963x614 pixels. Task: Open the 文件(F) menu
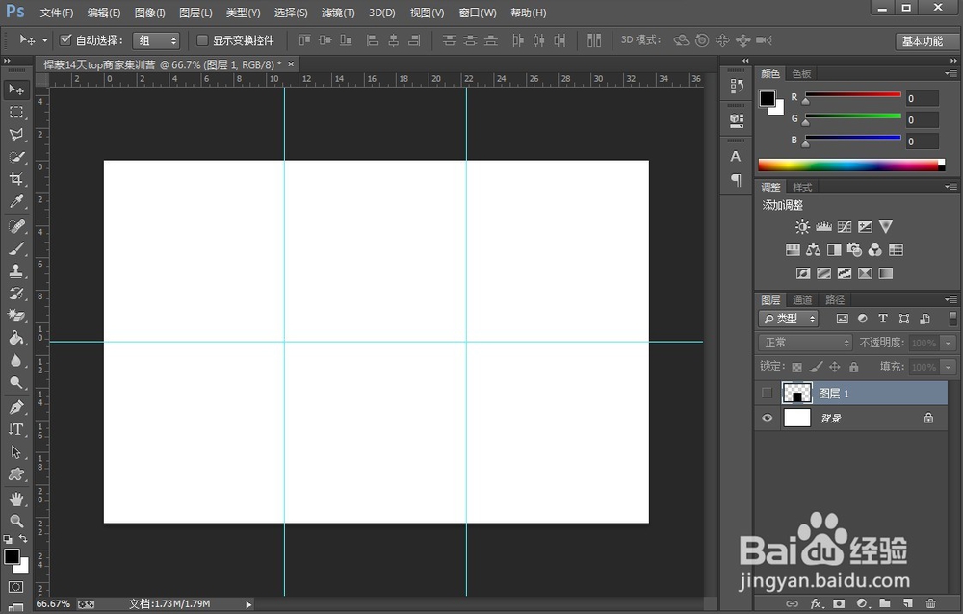tap(57, 13)
